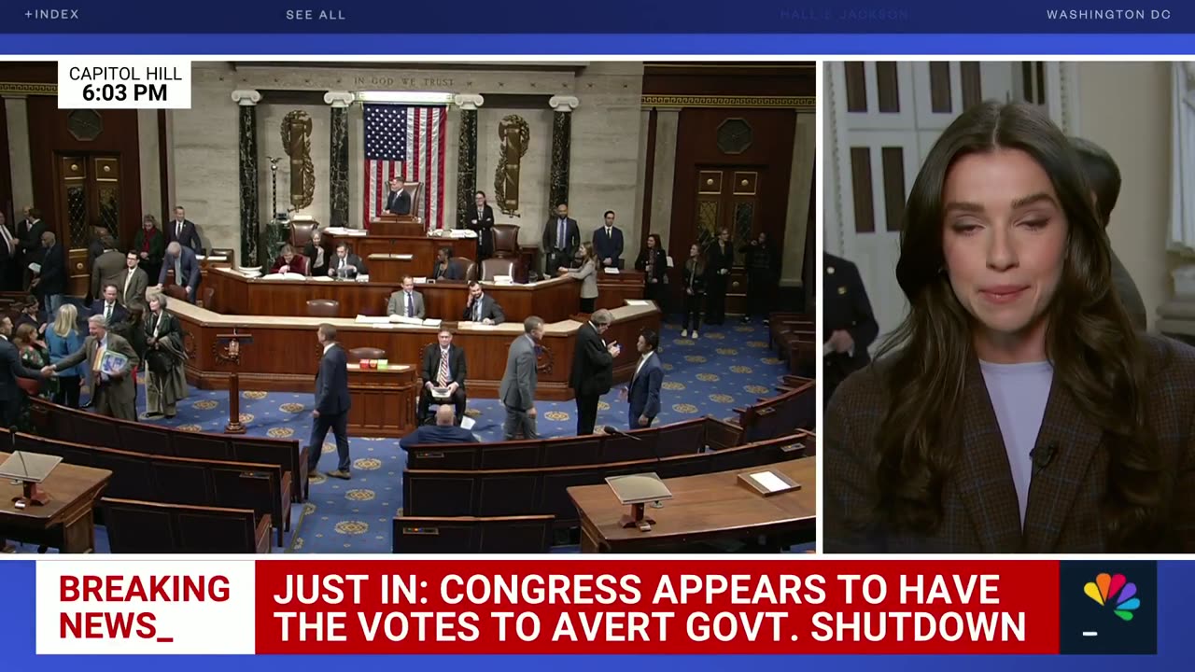Click the IN GOD WE TRUST inscription
The image size is (1195, 672).
tap(404, 81)
